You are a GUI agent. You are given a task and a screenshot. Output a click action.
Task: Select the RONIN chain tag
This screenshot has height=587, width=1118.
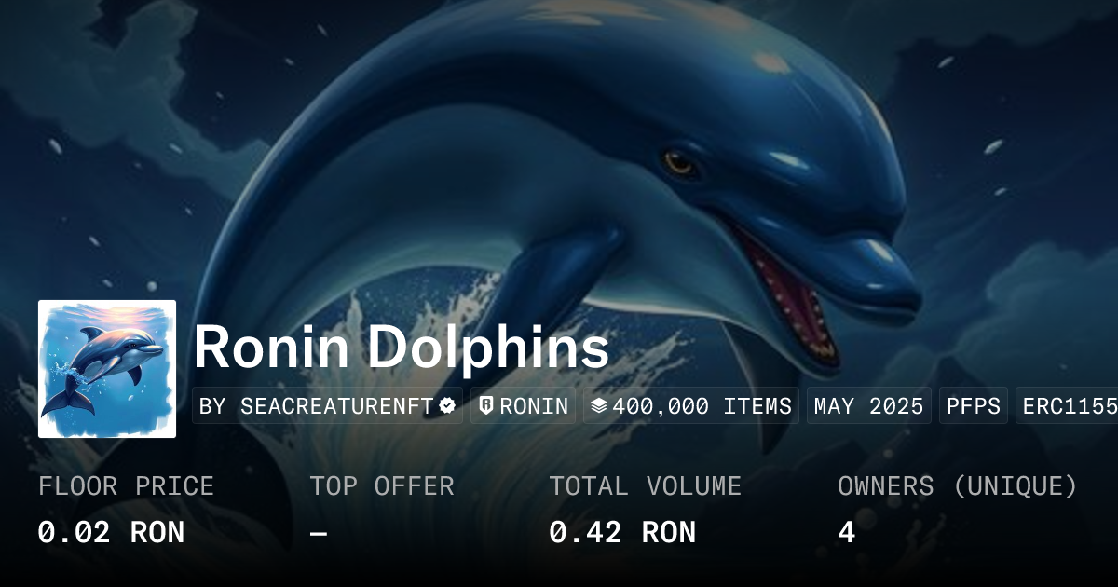523,406
